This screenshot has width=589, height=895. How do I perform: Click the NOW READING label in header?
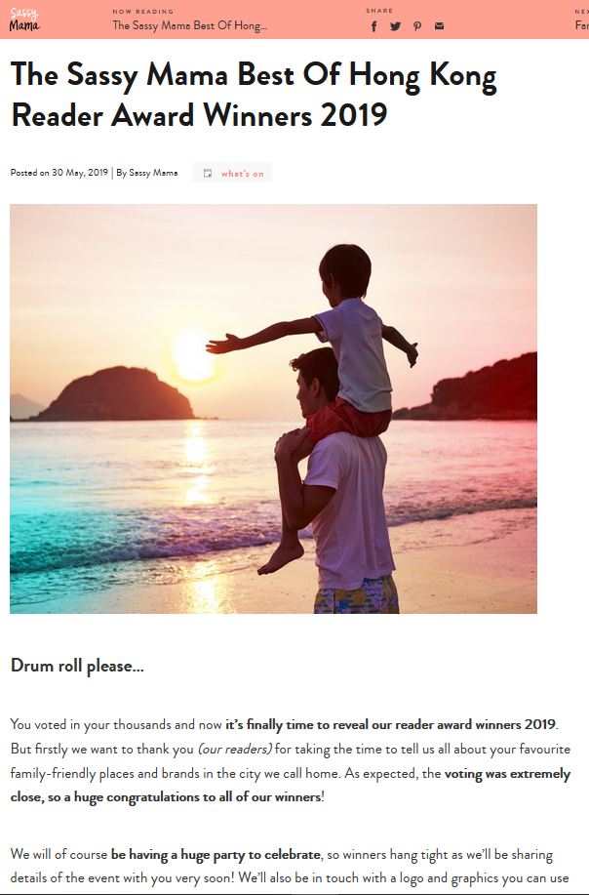[143, 12]
